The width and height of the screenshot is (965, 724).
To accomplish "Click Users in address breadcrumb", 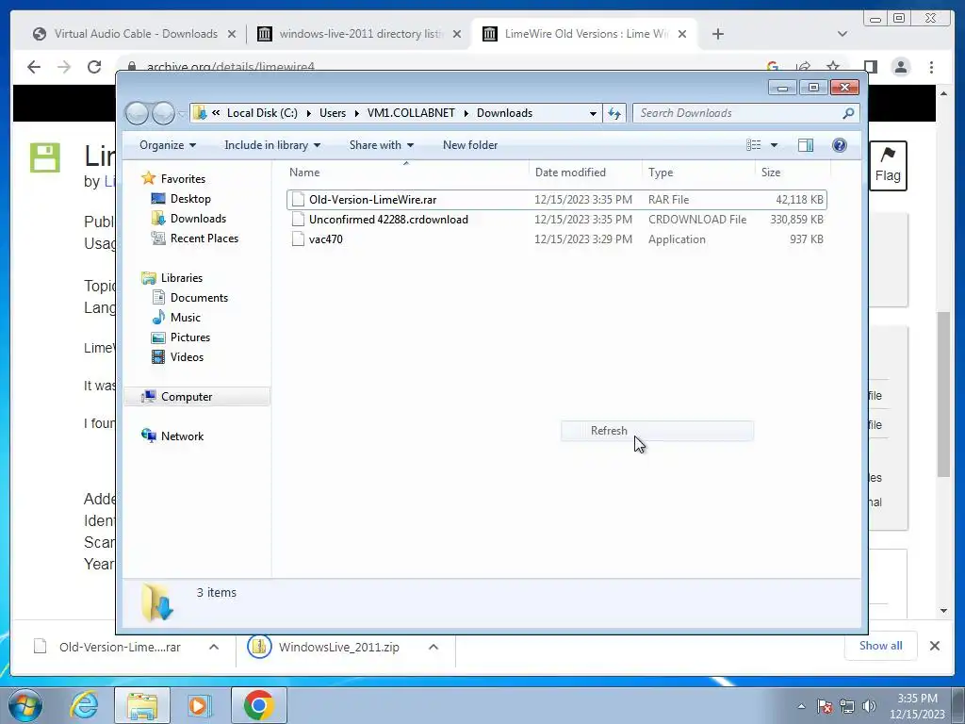I will coord(333,113).
